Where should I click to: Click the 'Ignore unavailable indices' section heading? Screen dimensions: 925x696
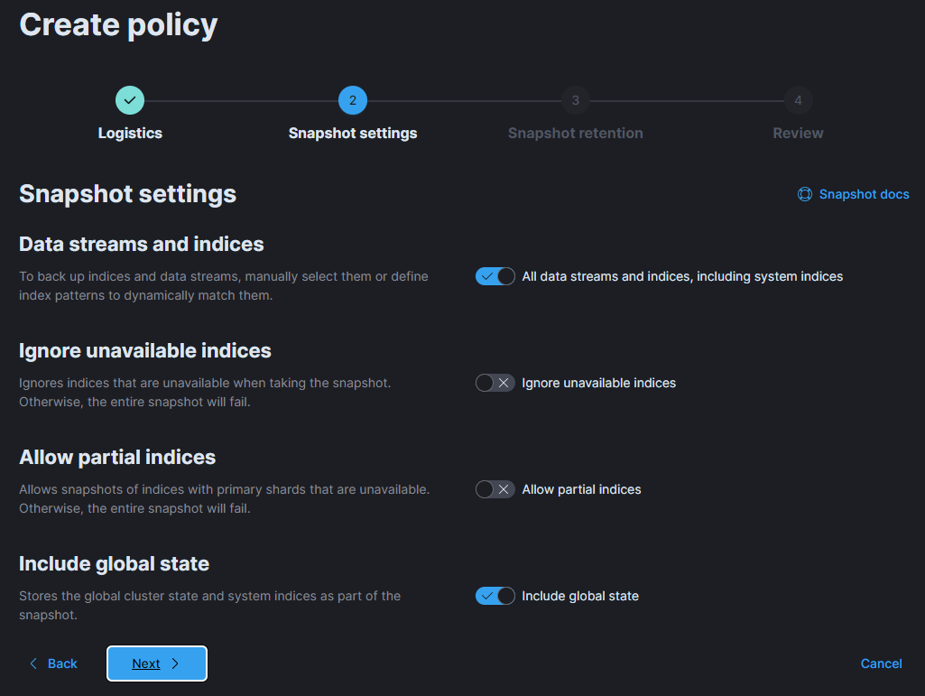145,350
